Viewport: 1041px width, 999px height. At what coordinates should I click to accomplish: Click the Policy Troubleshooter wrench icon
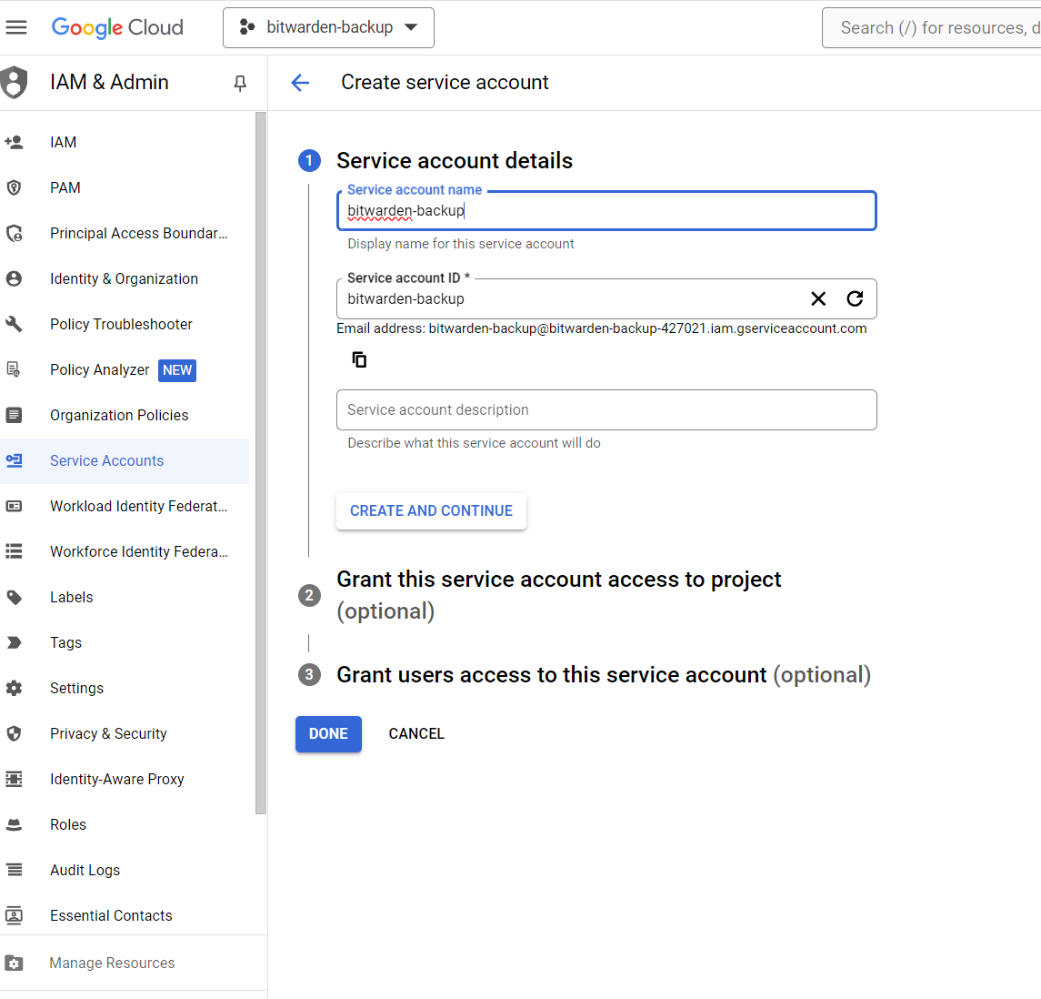click(14, 324)
